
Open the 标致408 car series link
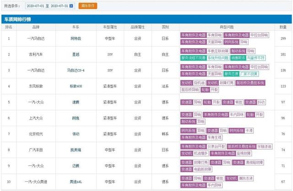coord(76,86)
